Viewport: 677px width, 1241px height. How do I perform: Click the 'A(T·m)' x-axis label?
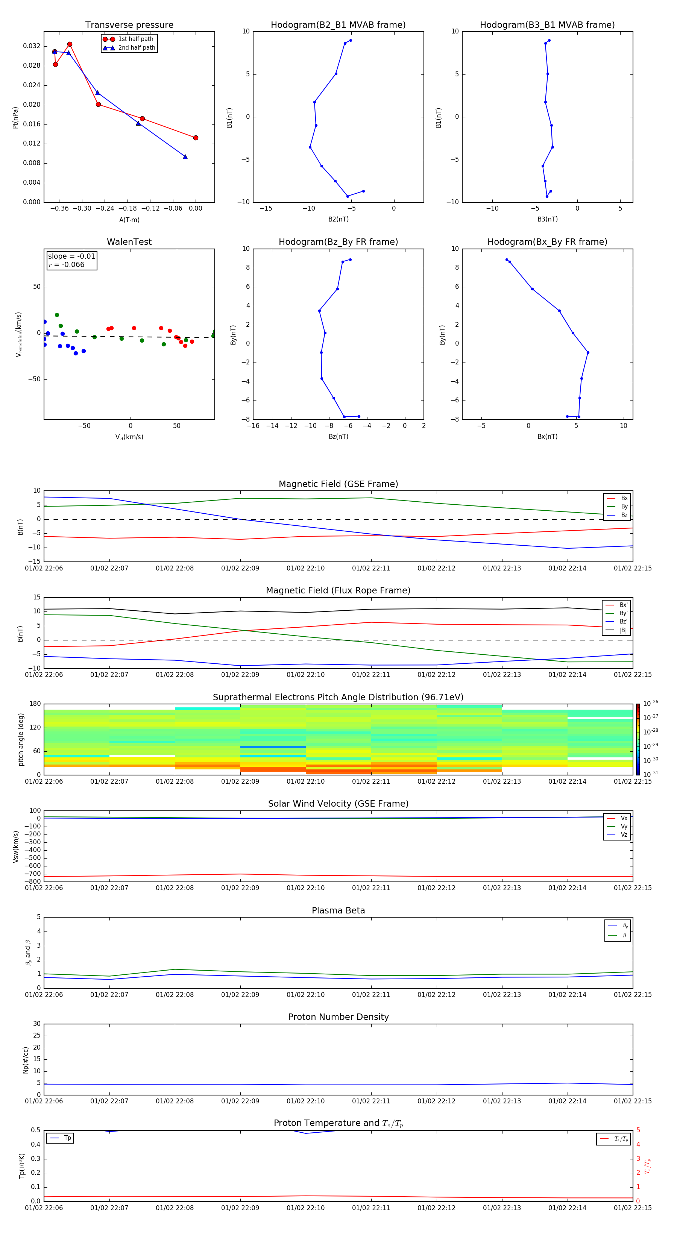[x=129, y=220]
